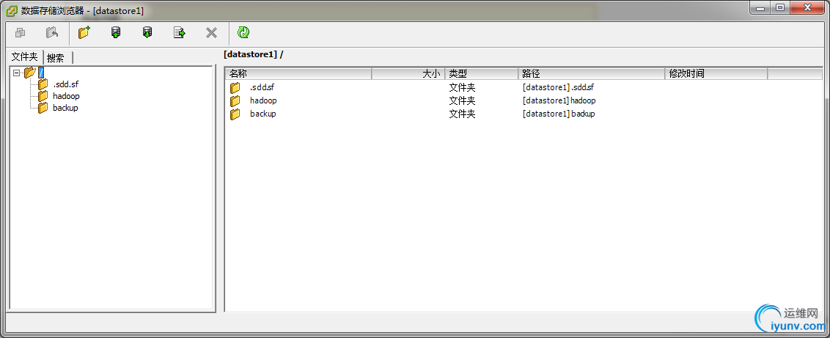This screenshot has width=830, height=338.
Task: Click upload files to datastore icon
Action: click(115, 33)
